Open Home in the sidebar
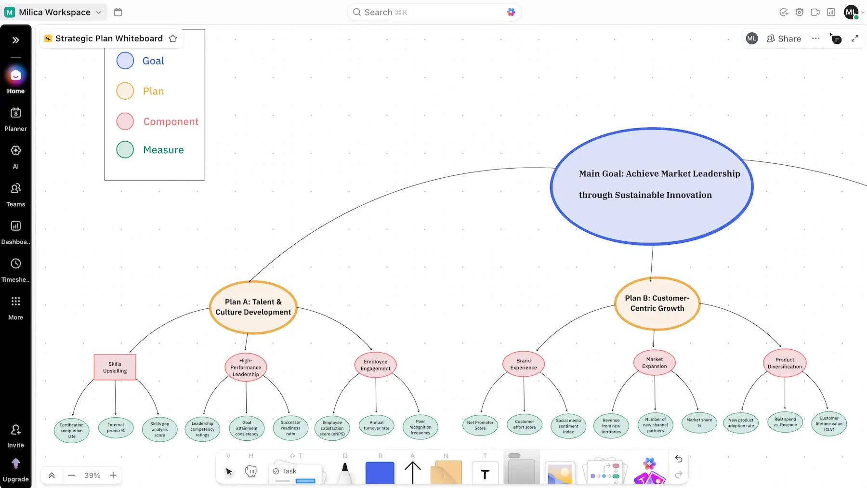The width and height of the screenshot is (867, 488). click(x=15, y=80)
